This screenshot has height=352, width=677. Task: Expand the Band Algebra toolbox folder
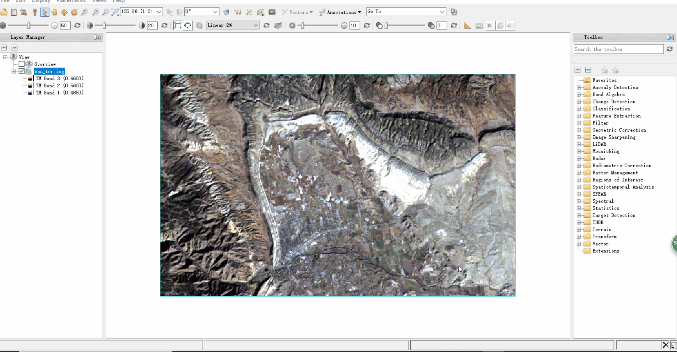pyautogui.click(x=579, y=94)
